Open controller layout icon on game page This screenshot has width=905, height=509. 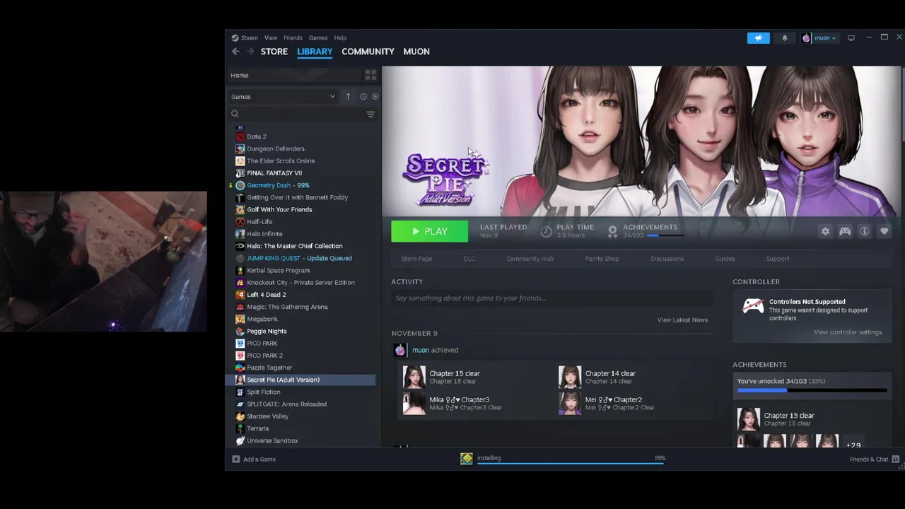[x=845, y=231]
